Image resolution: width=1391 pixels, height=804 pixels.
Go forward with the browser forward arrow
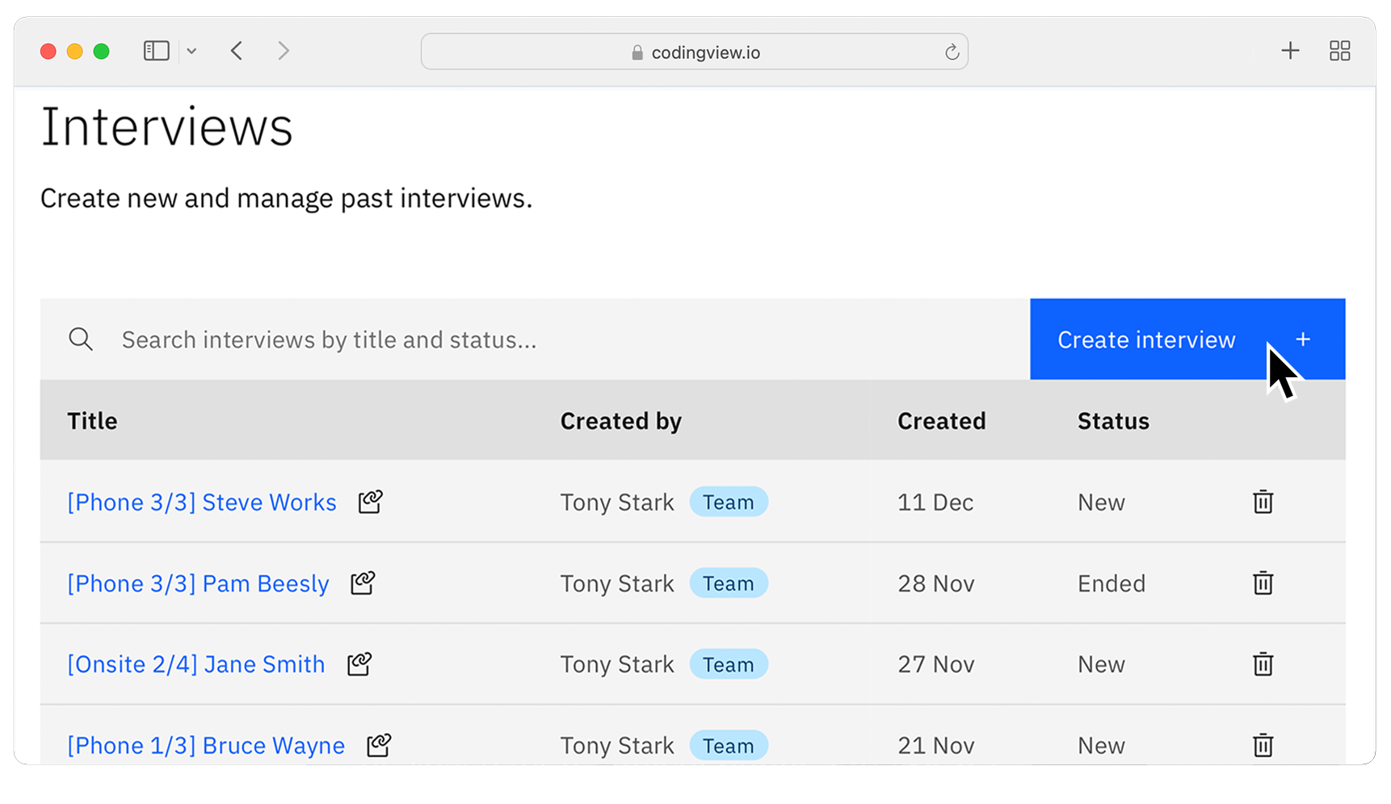284,51
